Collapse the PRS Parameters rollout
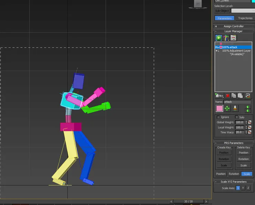This screenshot has height=205, width=255. coord(233,143)
